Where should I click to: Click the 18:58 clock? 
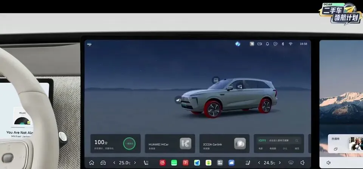pyautogui.click(x=303, y=44)
